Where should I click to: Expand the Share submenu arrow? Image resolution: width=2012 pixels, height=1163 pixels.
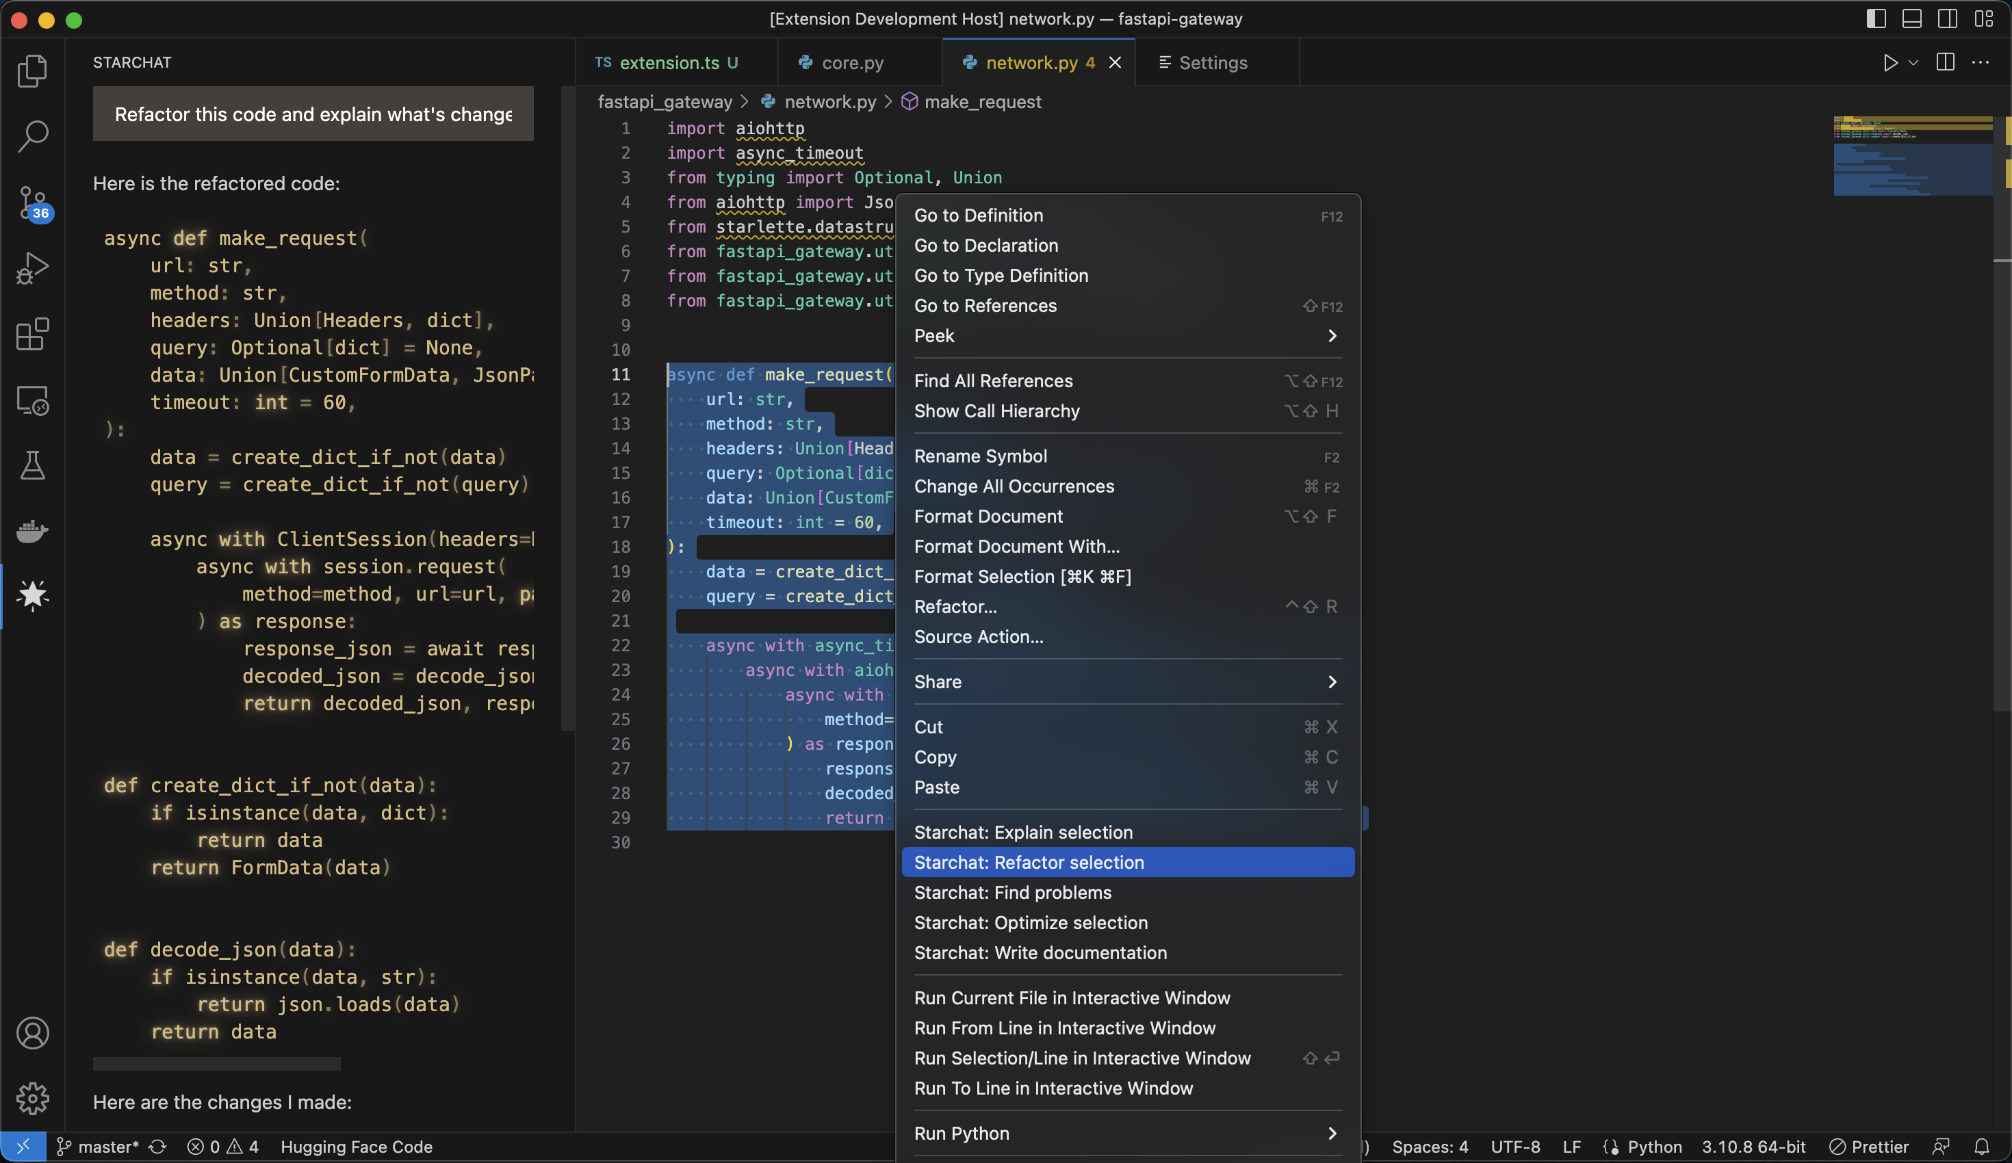1331,681
